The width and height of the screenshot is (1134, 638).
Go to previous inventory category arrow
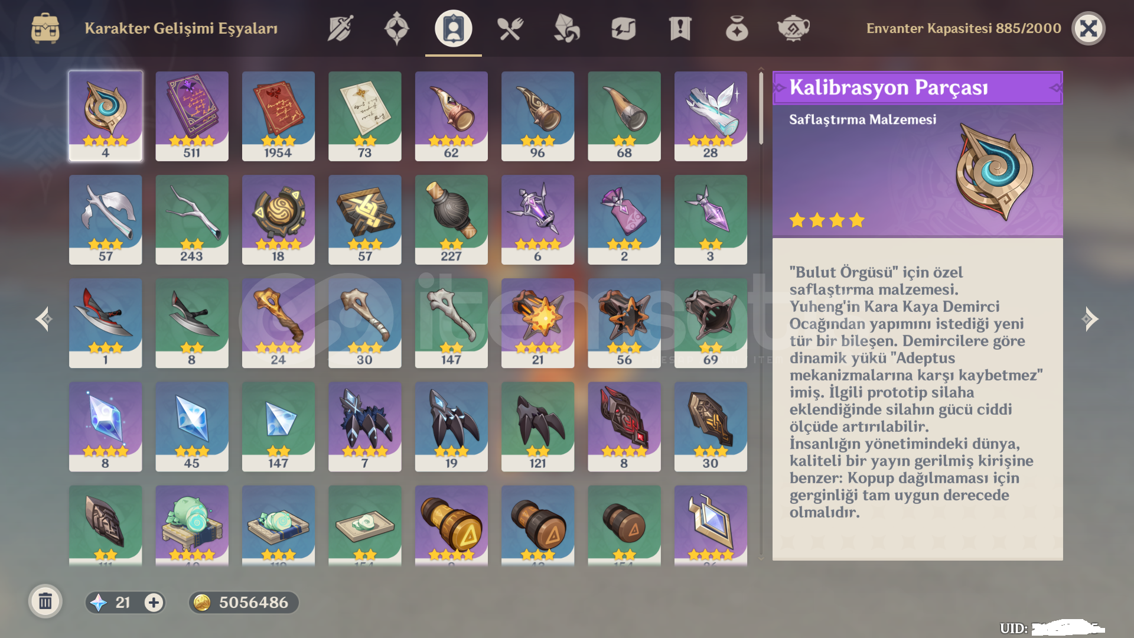pyautogui.click(x=44, y=319)
